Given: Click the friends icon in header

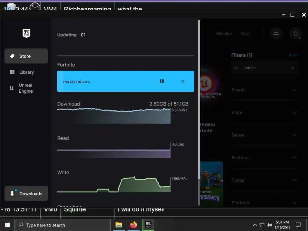Looking at the screenshot, I should tap(276, 33).
